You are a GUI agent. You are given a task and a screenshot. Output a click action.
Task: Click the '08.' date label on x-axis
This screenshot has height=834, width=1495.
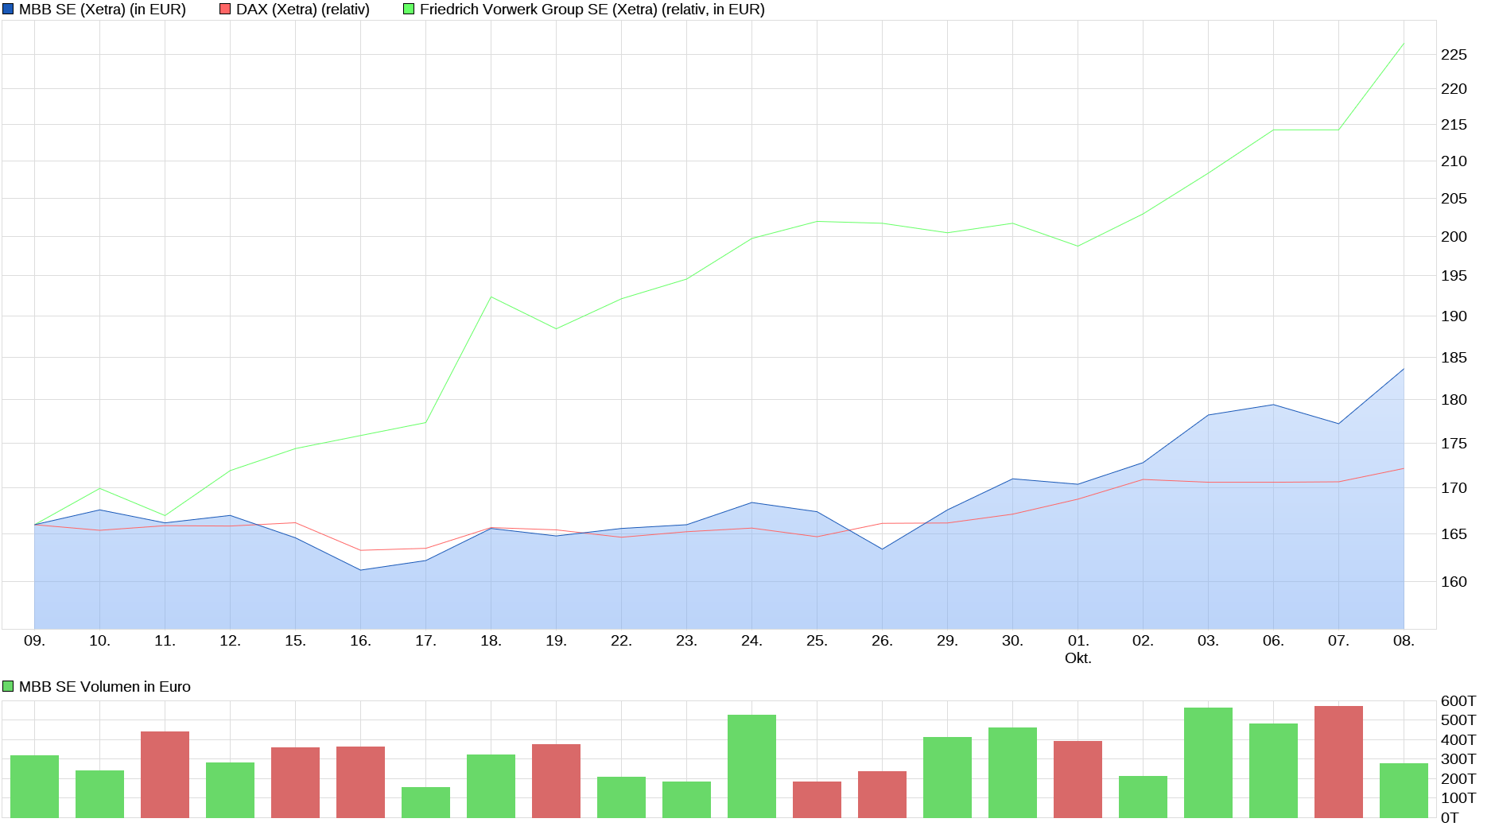pos(1404,641)
